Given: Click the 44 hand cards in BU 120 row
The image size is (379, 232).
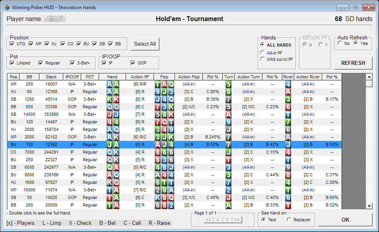Looking at the screenshot, I should coord(113,122).
